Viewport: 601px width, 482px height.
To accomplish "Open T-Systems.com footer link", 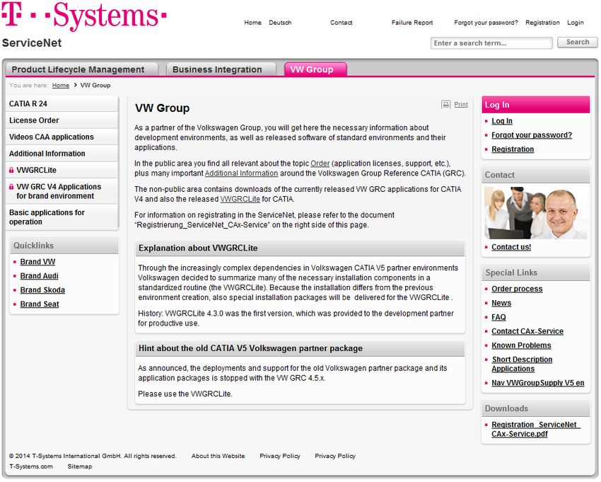I will [31, 466].
